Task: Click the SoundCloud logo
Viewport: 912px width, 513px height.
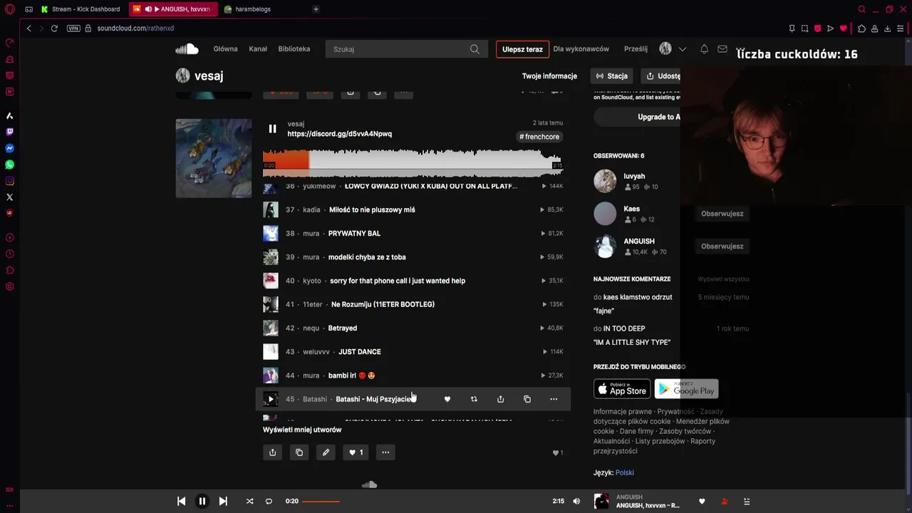Action: [187, 49]
